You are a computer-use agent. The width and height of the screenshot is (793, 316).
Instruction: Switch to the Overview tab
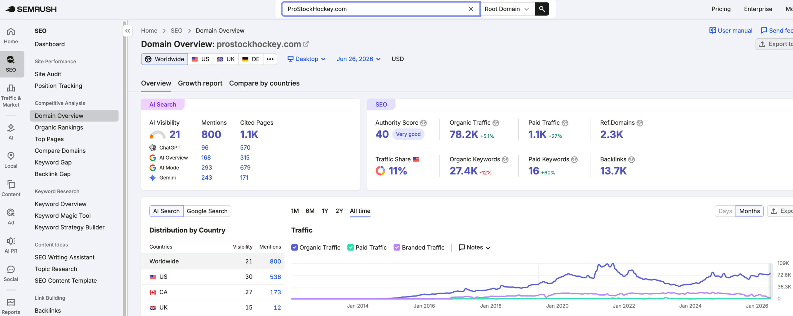click(156, 83)
